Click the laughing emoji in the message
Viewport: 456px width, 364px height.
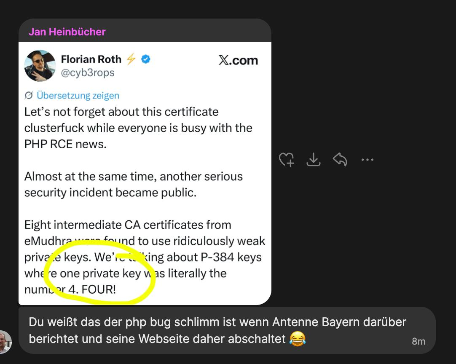(x=298, y=339)
